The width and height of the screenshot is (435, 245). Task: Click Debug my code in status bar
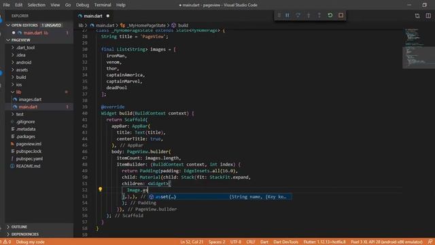tap(30, 242)
